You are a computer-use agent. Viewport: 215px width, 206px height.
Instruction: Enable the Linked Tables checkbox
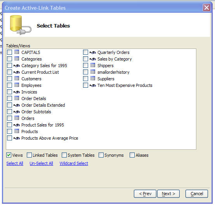click(x=29, y=155)
